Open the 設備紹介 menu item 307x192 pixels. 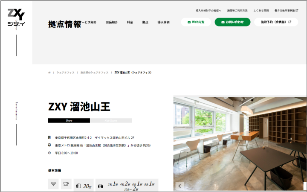click(x=112, y=22)
